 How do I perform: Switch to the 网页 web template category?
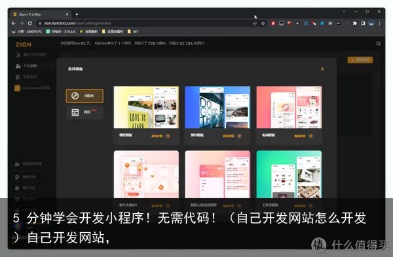pos(84,112)
